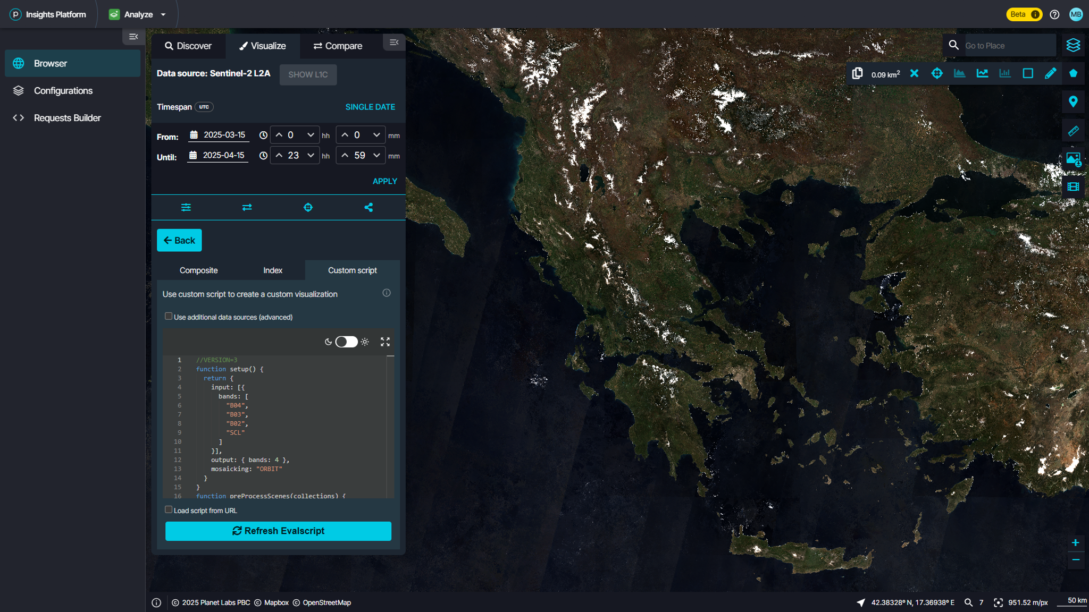The height and width of the screenshot is (612, 1089).
Task: Open the share icon in panel
Action: [x=368, y=208]
